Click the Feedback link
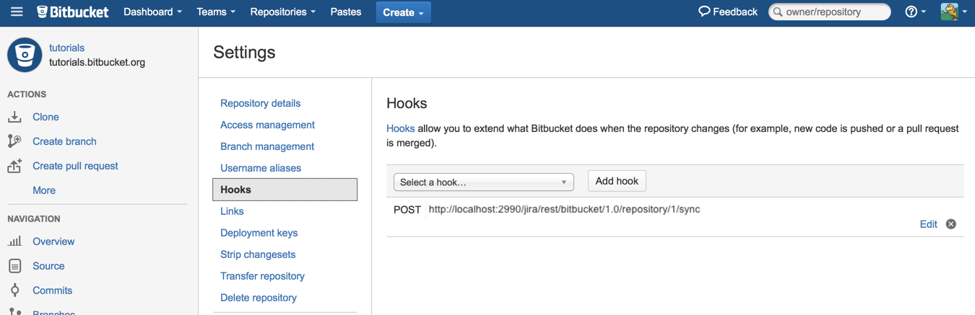Screen dimensions: 975x315 (x=727, y=12)
